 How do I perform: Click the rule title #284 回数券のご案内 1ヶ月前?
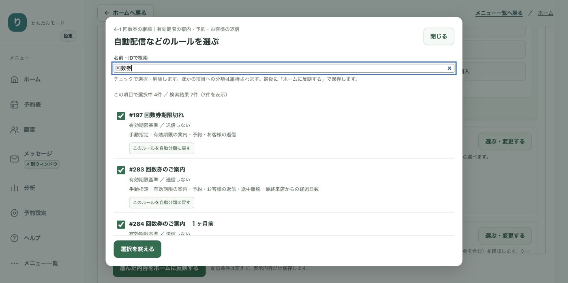point(171,224)
